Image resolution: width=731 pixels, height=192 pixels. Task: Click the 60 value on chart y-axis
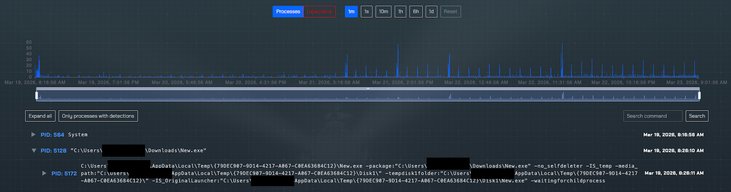pyautogui.click(x=29, y=42)
